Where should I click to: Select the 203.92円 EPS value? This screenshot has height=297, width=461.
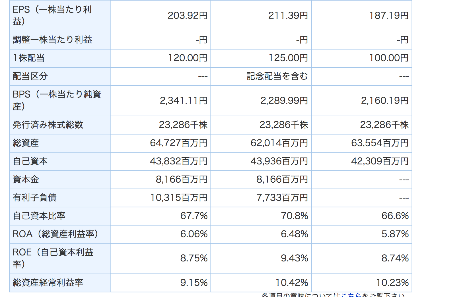[x=187, y=15]
